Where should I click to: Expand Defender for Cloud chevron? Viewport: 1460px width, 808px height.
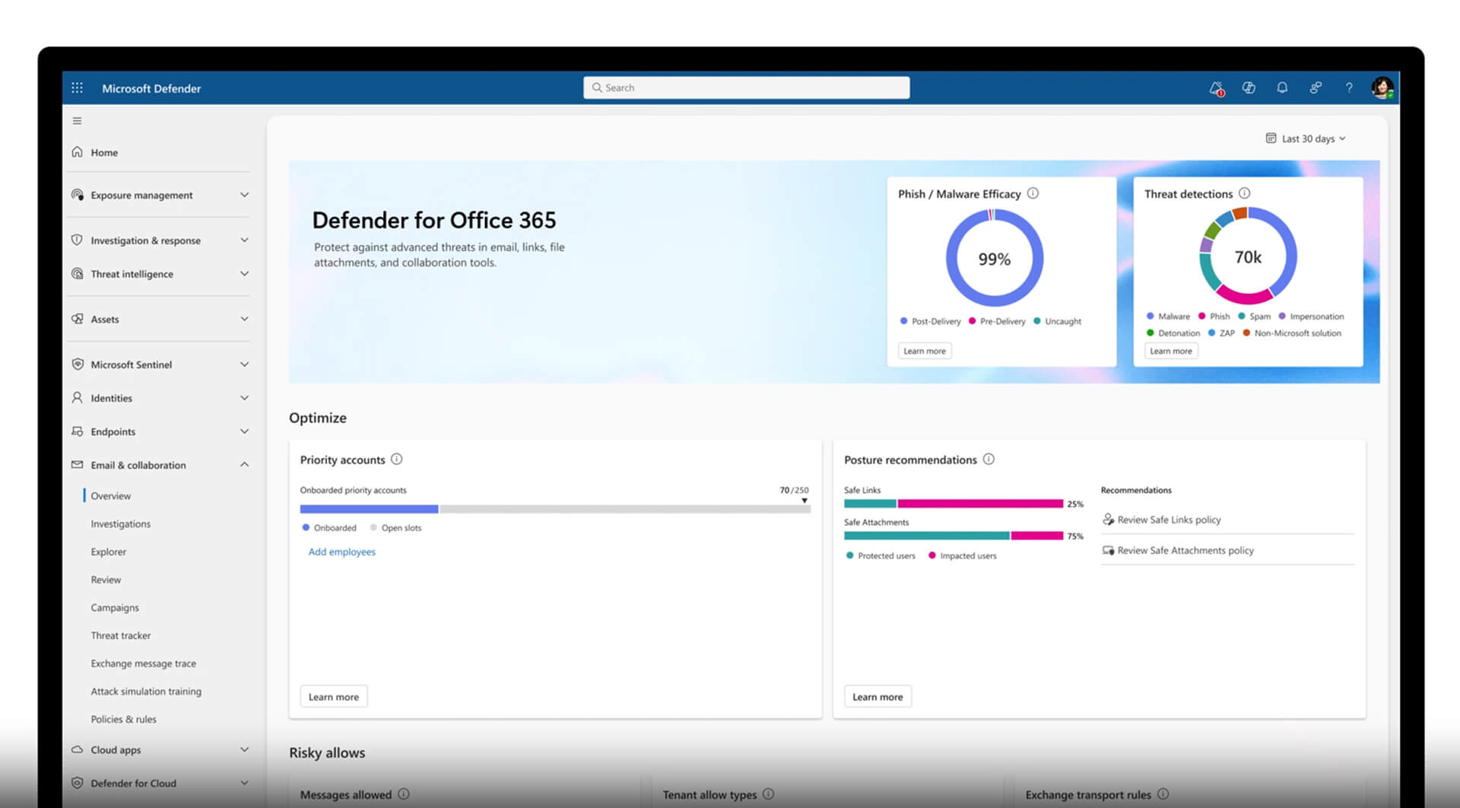click(244, 782)
